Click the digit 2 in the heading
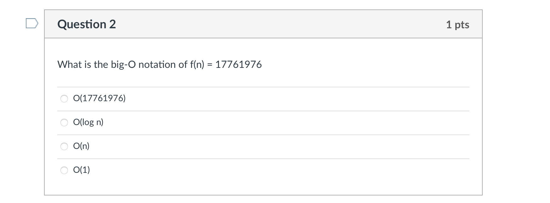 113,24
